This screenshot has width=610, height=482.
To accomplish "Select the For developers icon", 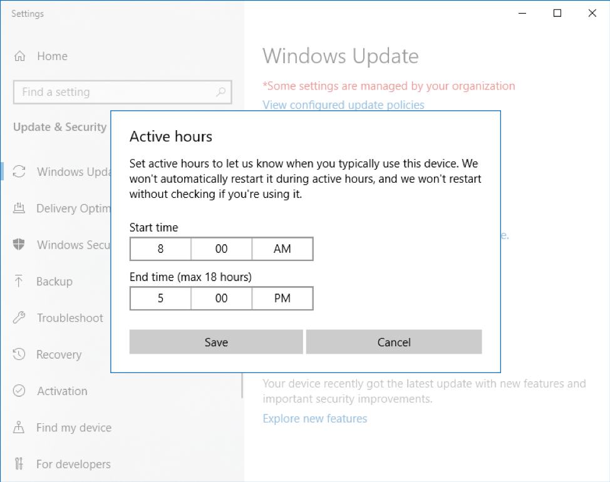I will (x=19, y=464).
